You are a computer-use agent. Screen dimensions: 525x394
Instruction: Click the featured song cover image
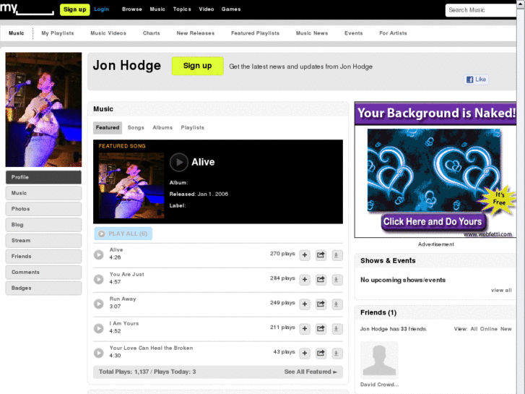point(131,186)
